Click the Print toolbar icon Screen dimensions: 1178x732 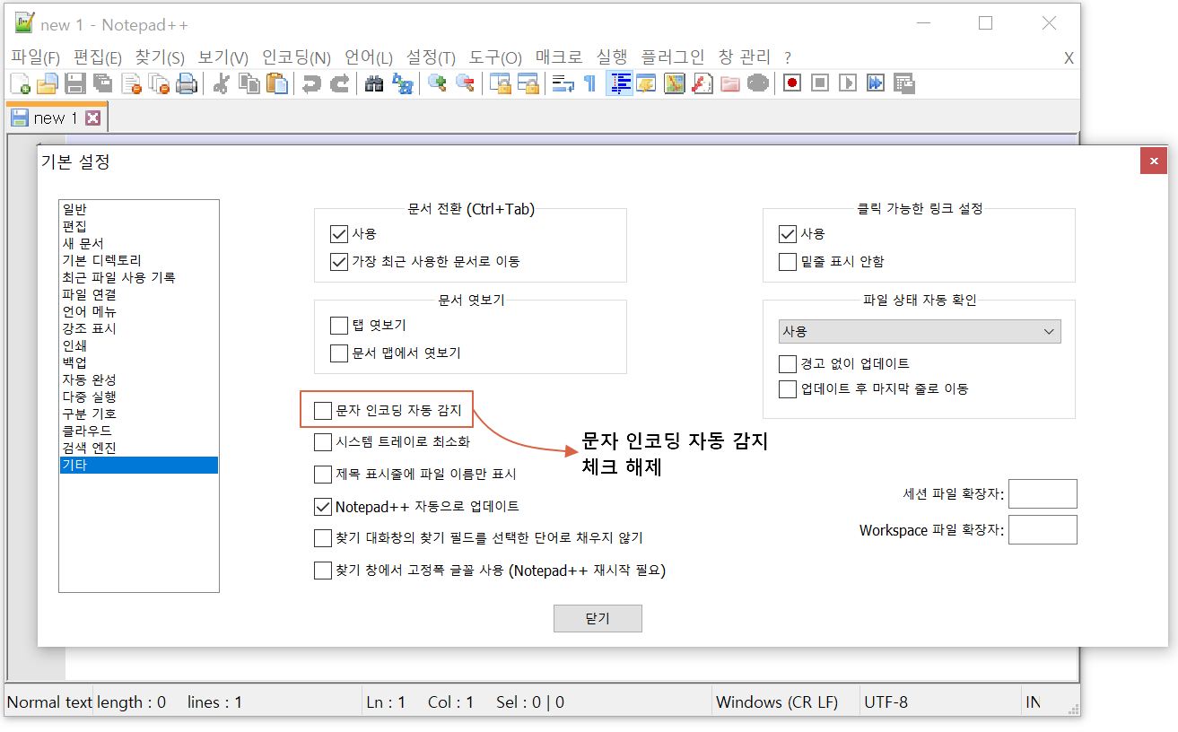coord(187,84)
